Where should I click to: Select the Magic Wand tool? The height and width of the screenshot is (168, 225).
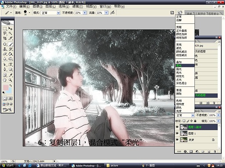[x=10, y=33]
